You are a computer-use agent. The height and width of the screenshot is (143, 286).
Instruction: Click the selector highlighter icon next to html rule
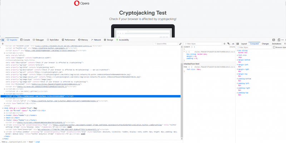coord(189,67)
